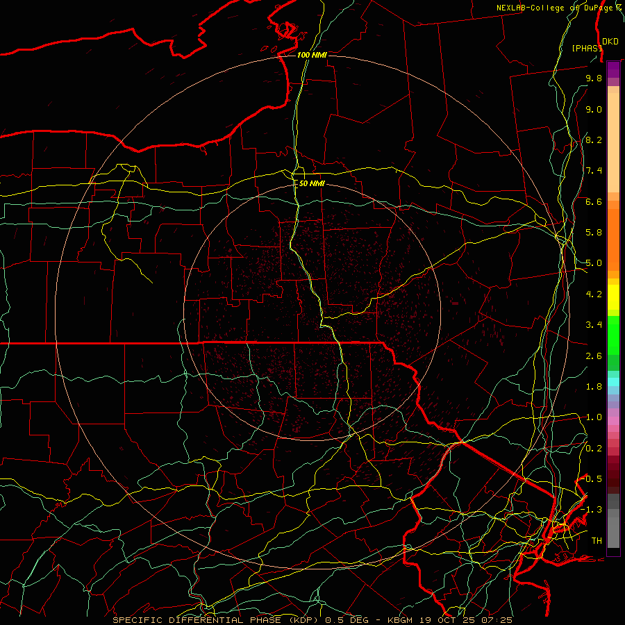Image resolution: width=625 pixels, height=625 pixels.
Task: Pick the purple segment atop the color bar
Action: [613, 69]
